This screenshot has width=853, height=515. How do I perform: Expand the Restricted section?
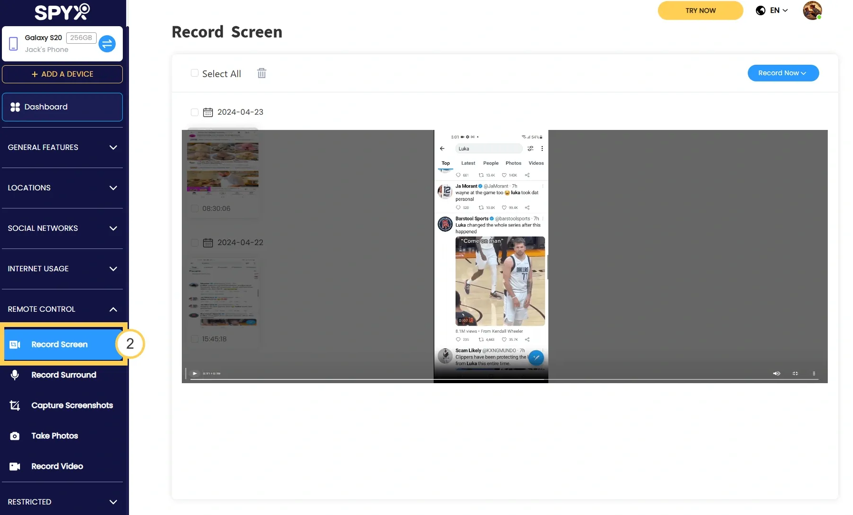(x=62, y=502)
